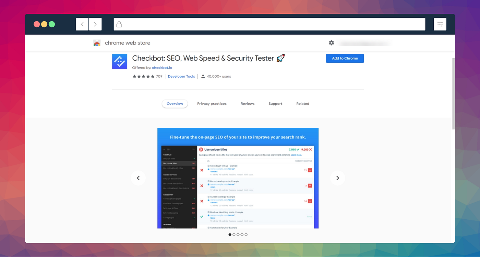The height and width of the screenshot is (257, 480).
Task: Switch to the Reviews tab
Action: pos(247,103)
